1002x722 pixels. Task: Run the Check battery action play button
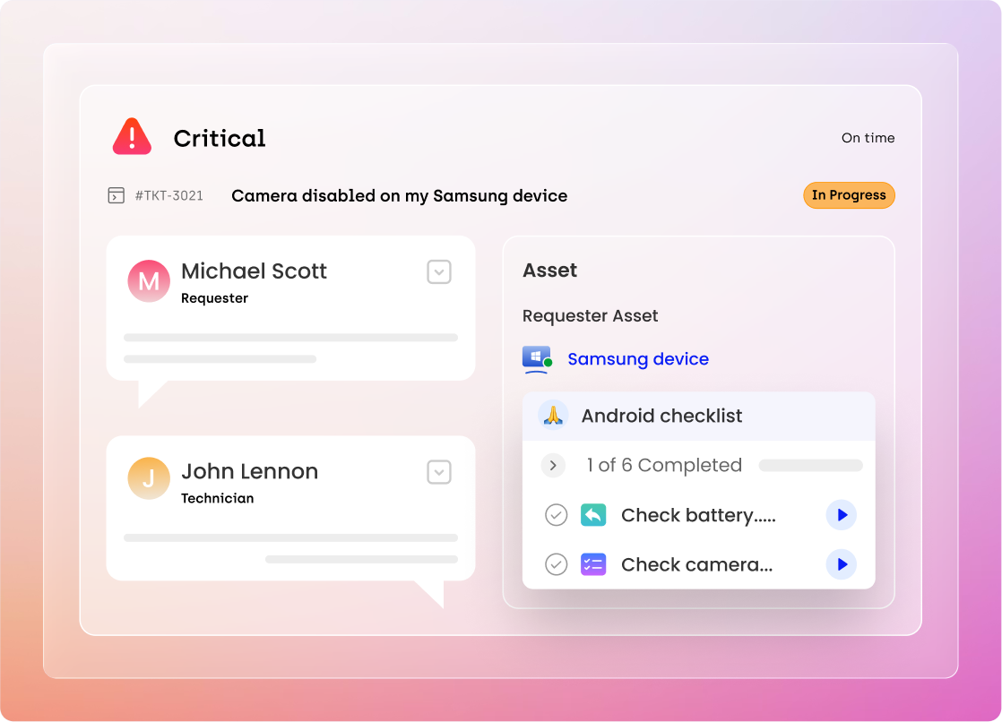click(x=841, y=515)
